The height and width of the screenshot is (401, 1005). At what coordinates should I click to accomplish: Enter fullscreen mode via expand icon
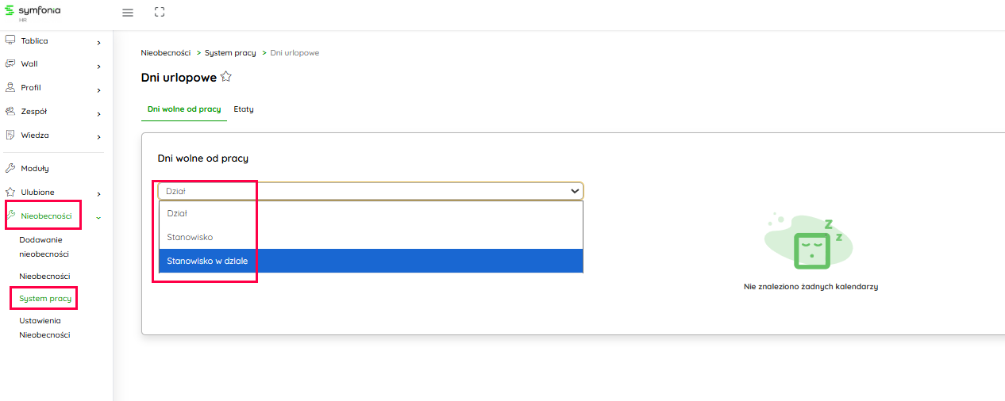pyautogui.click(x=160, y=13)
